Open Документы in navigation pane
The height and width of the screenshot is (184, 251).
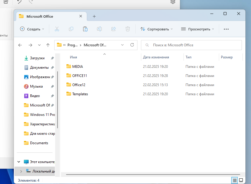[x=39, y=68]
